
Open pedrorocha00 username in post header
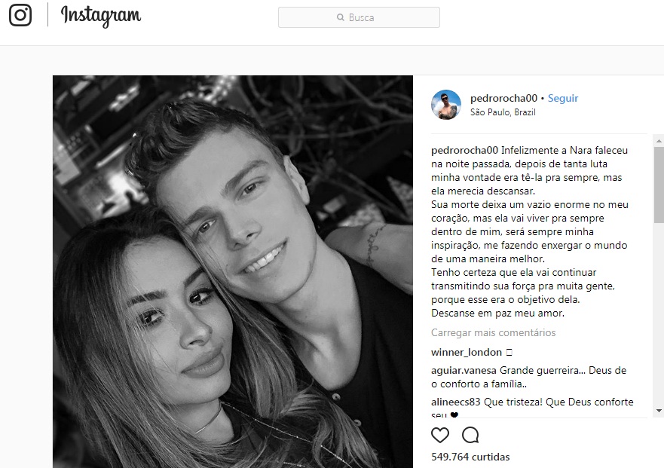503,98
